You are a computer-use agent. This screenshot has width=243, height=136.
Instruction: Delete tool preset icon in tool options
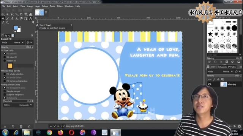point(21,126)
